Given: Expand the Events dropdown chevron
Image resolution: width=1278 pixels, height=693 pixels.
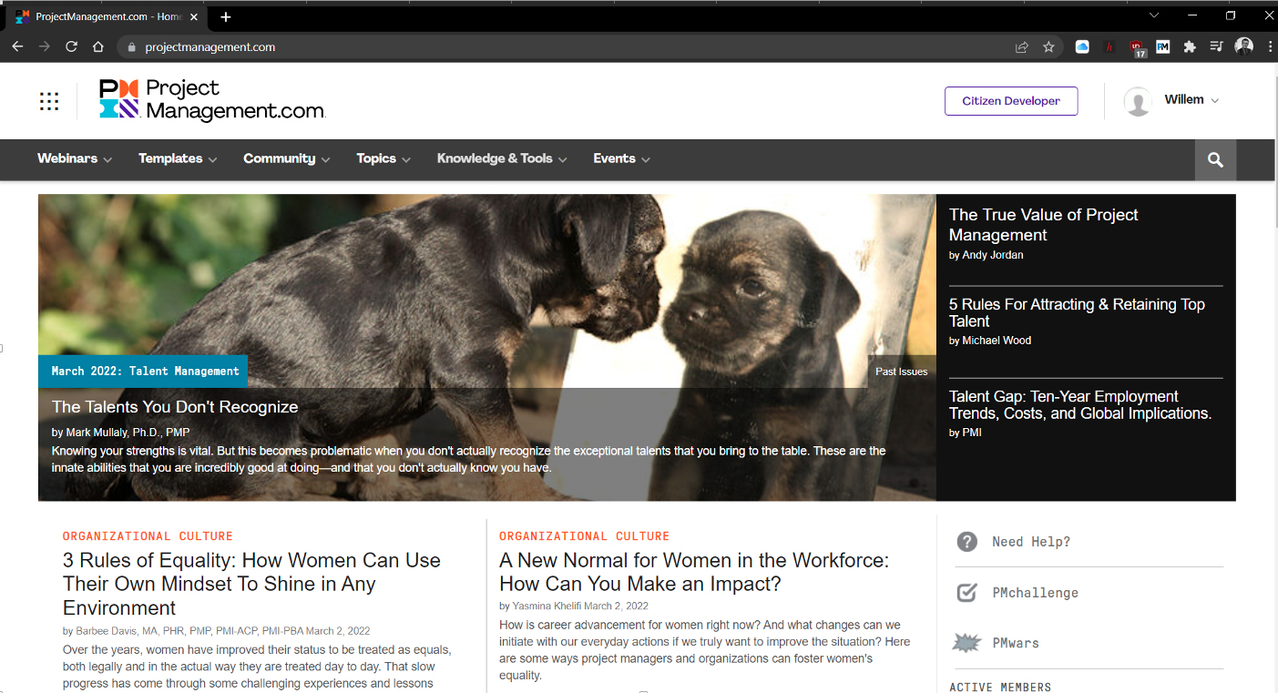Looking at the screenshot, I should tap(645, 159).
